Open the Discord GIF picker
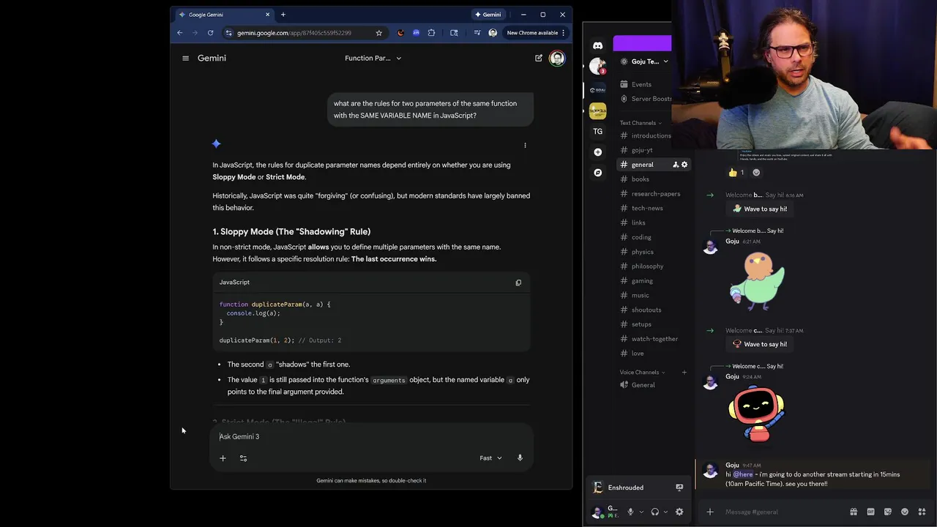The image size is (937, 527). 870,512
